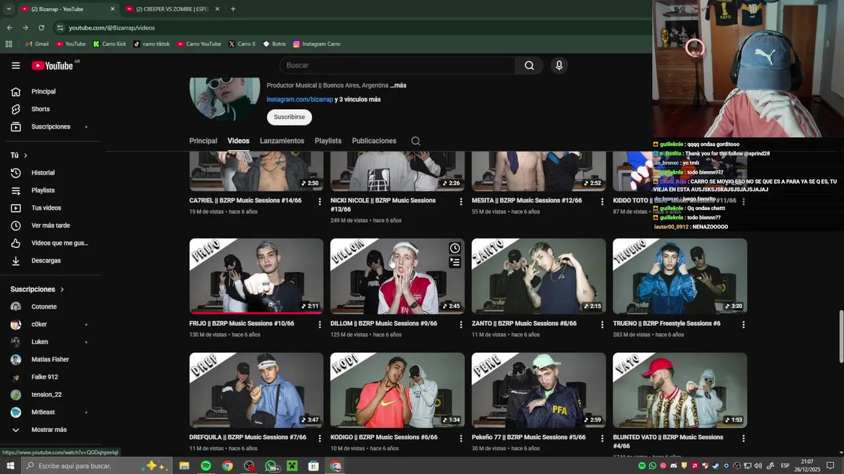Open WhatsApp from the Windows taskbar
The image size is (844, 474).
271,466
